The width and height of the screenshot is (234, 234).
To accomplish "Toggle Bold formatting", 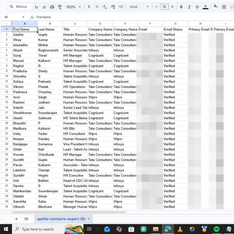I will coord(181,7).
